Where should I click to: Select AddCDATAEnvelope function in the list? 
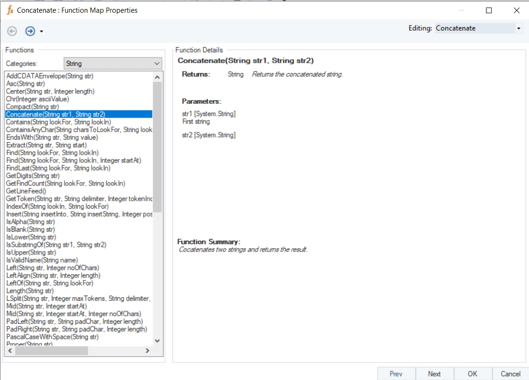[50, 76]
